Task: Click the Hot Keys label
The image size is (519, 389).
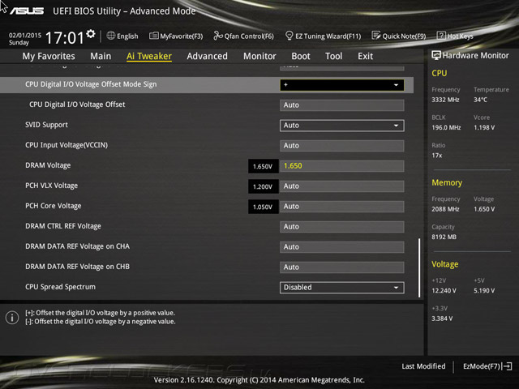Action: point(460,36)
